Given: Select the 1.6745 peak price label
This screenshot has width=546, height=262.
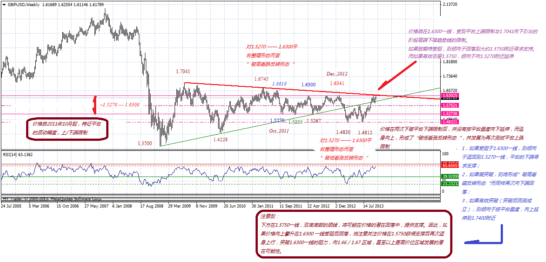Looking at the screenshot, I should coord(262,79).
